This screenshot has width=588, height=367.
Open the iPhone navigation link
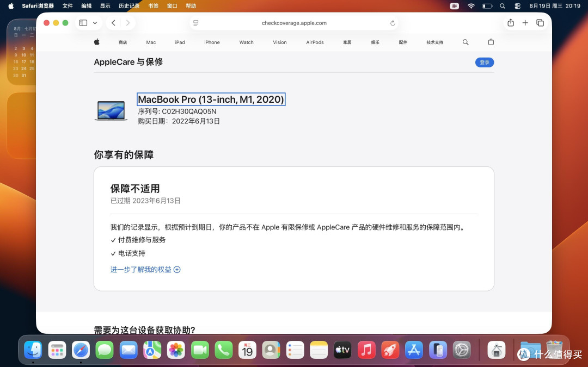(212, 42)
